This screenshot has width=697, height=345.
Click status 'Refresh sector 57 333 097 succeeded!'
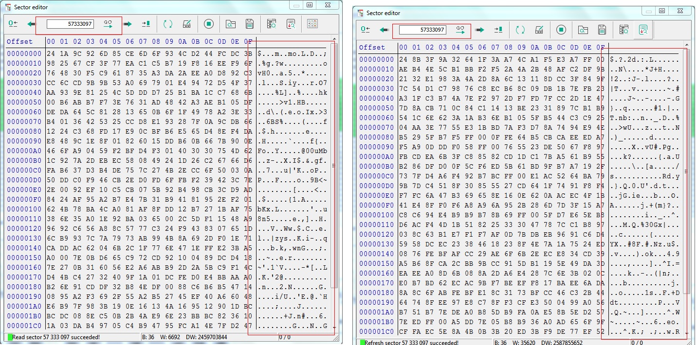pyautogui.click(x=411, y=343)
